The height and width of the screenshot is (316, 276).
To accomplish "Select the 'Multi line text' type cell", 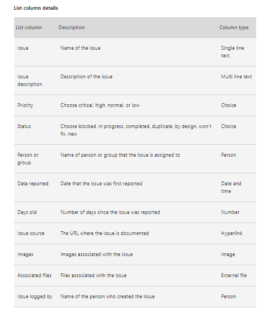I will [237, 77].
